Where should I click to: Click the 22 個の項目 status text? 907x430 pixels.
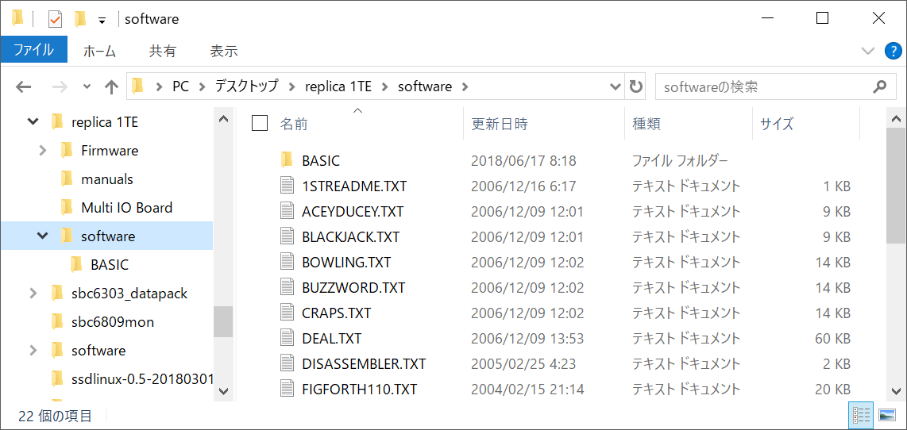tap(55, 416)
